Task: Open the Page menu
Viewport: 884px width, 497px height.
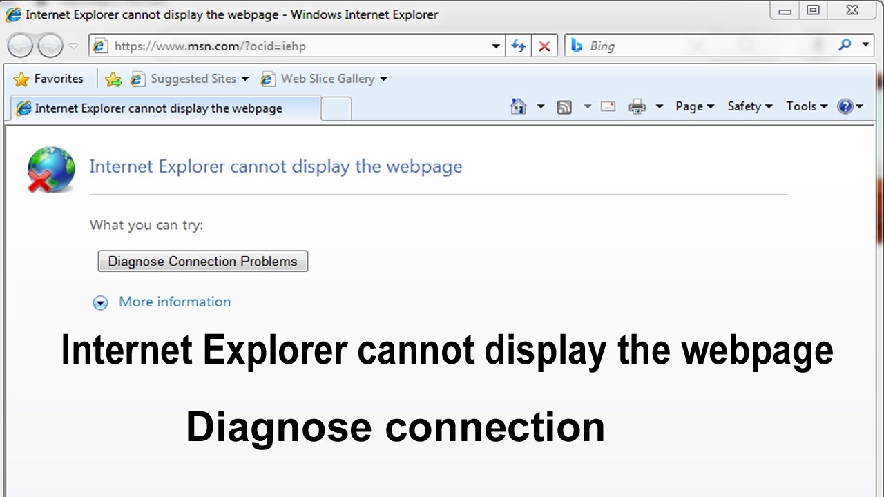Action: (695, 106)
